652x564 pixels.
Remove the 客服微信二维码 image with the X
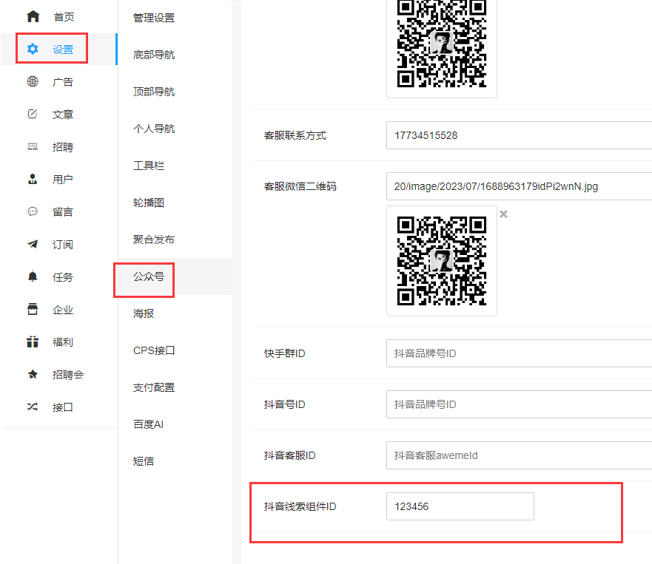(503, 214)
